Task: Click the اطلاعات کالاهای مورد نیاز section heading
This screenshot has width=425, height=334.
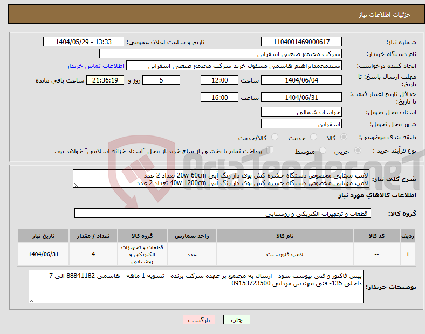Action: pyautogui.click(x=377, y=195)
